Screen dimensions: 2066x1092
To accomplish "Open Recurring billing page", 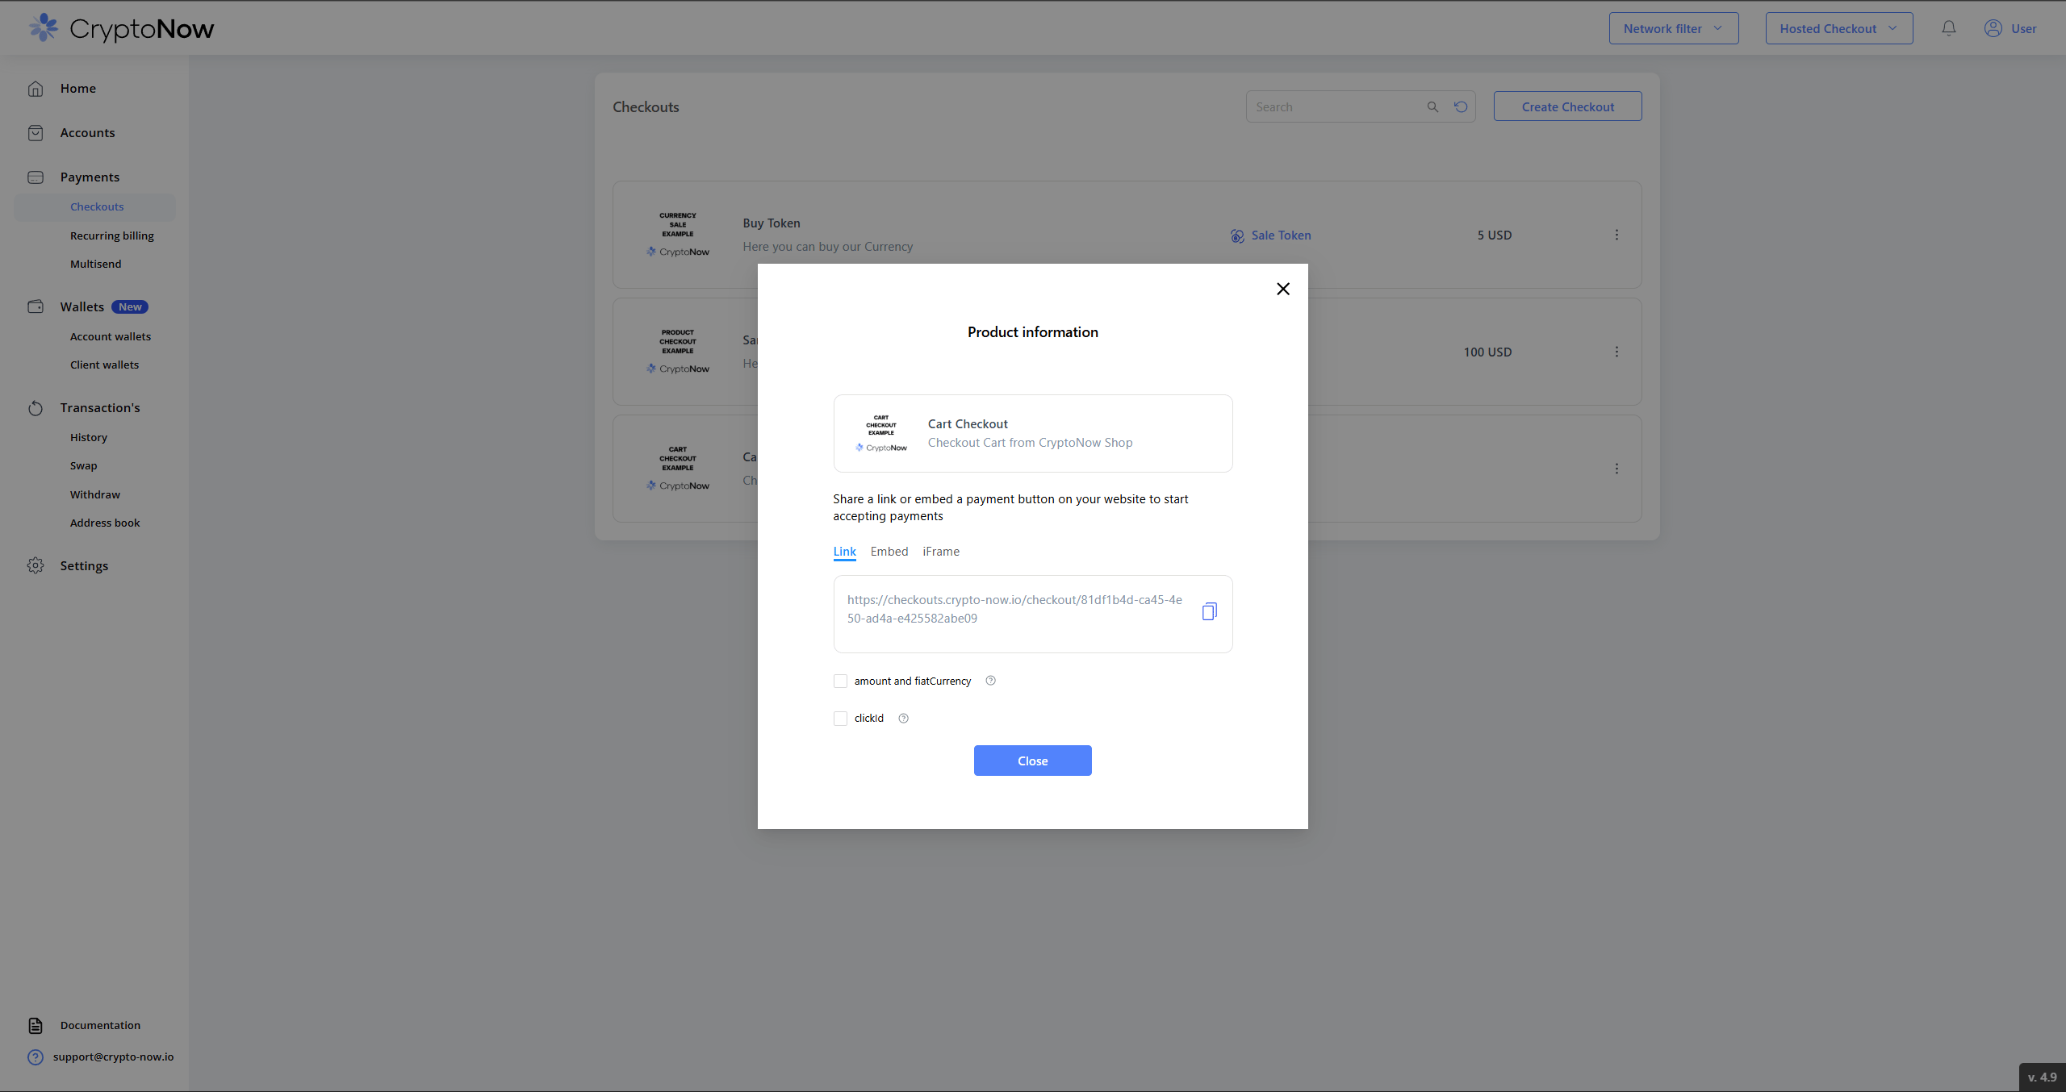I will pyautogui.click(x=111, y=235).
